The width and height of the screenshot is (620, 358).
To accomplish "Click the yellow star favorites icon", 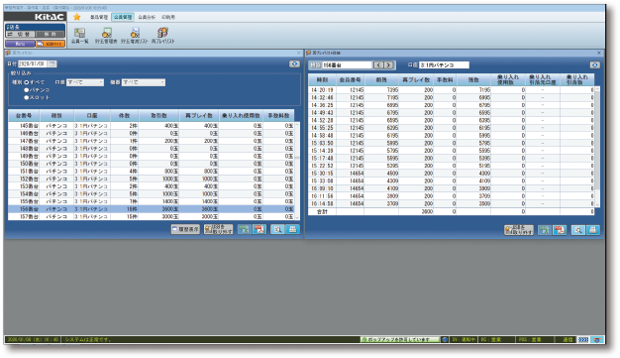I will point(76,17).
